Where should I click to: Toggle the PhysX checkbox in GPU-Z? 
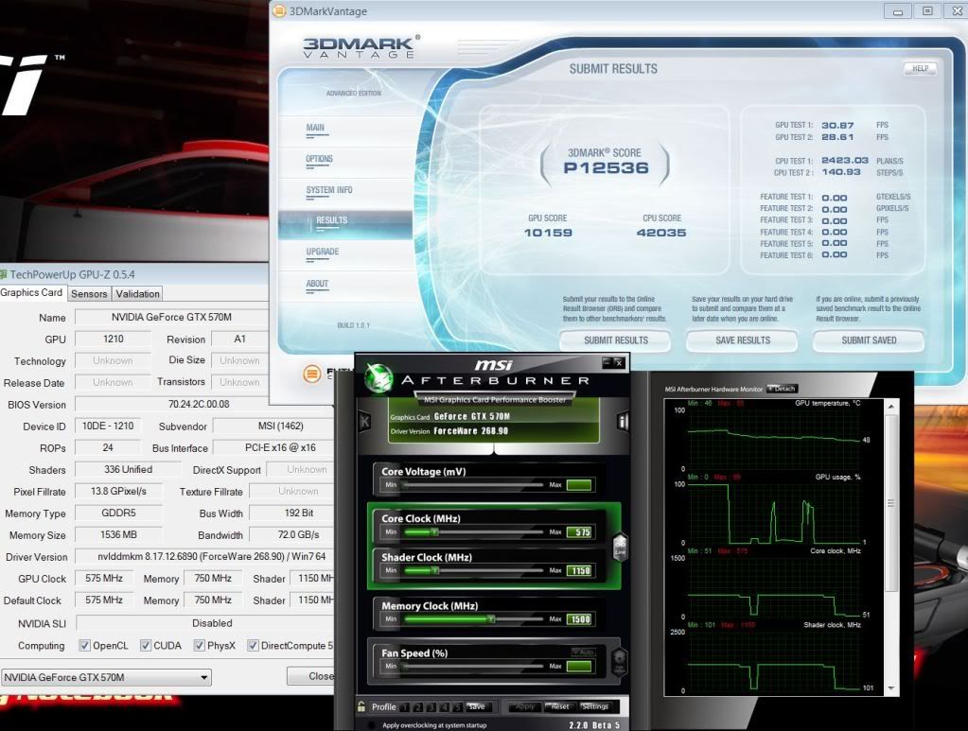[200, 646]
